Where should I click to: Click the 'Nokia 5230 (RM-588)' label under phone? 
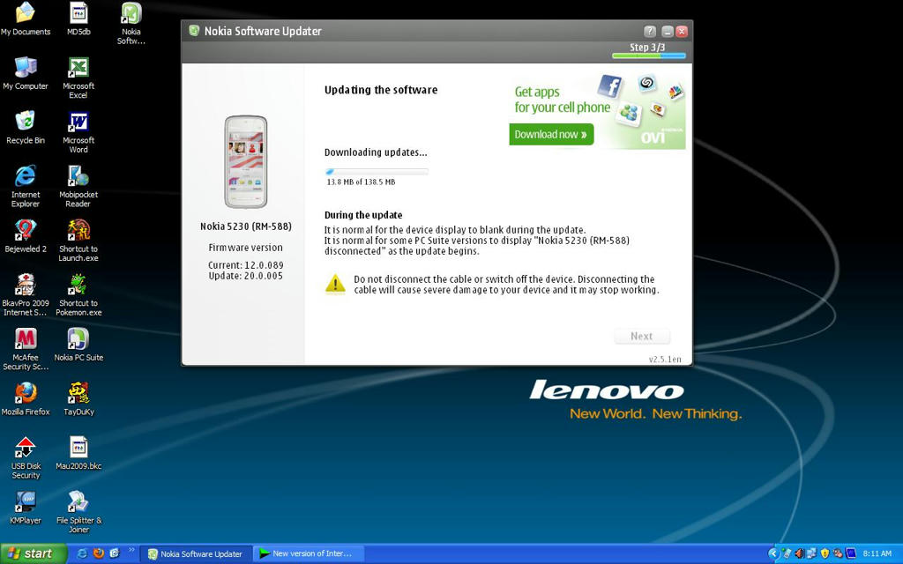click(246, 226)
